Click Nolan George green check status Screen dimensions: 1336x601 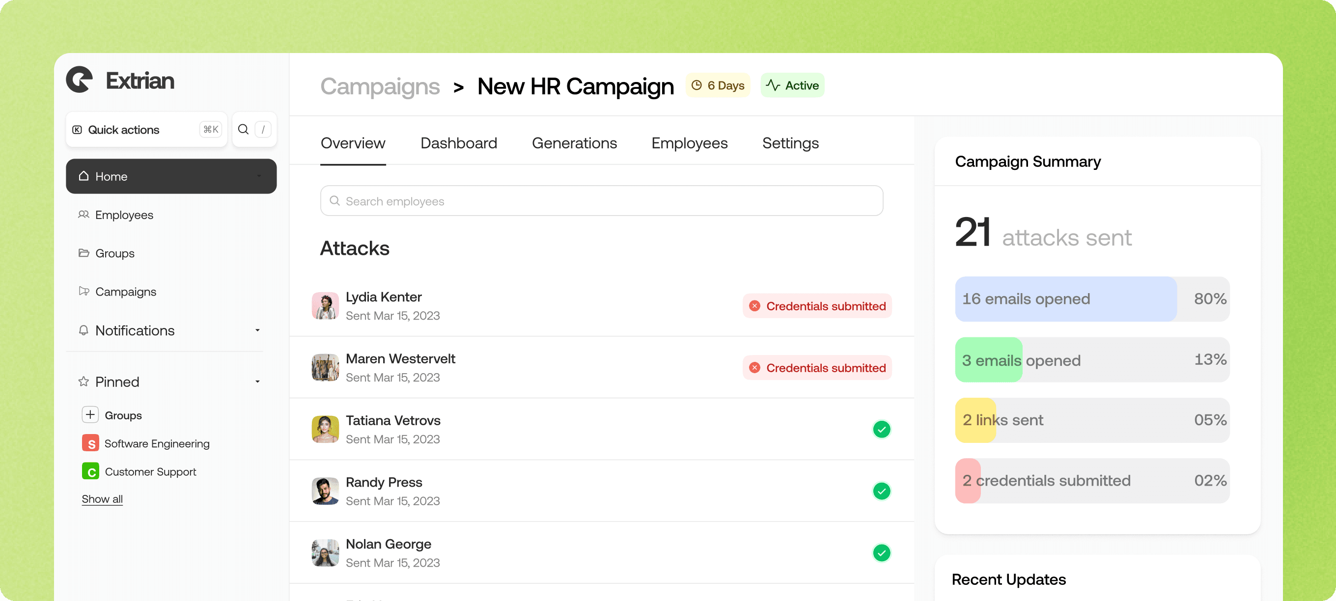(x=881, y=552)
